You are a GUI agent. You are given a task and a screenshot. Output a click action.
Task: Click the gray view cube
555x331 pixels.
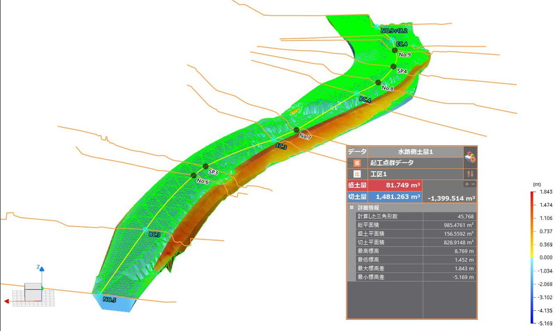33,290
